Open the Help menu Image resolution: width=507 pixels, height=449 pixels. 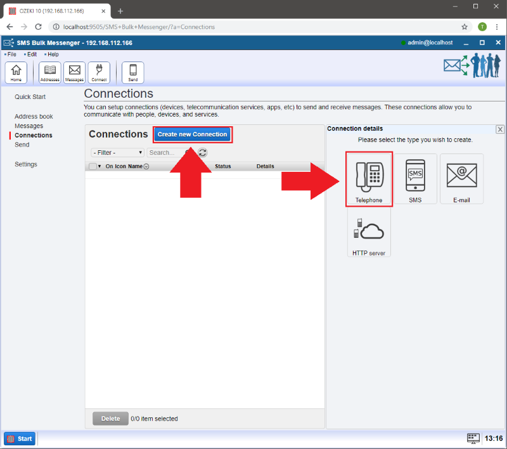[x=53, y=55]
